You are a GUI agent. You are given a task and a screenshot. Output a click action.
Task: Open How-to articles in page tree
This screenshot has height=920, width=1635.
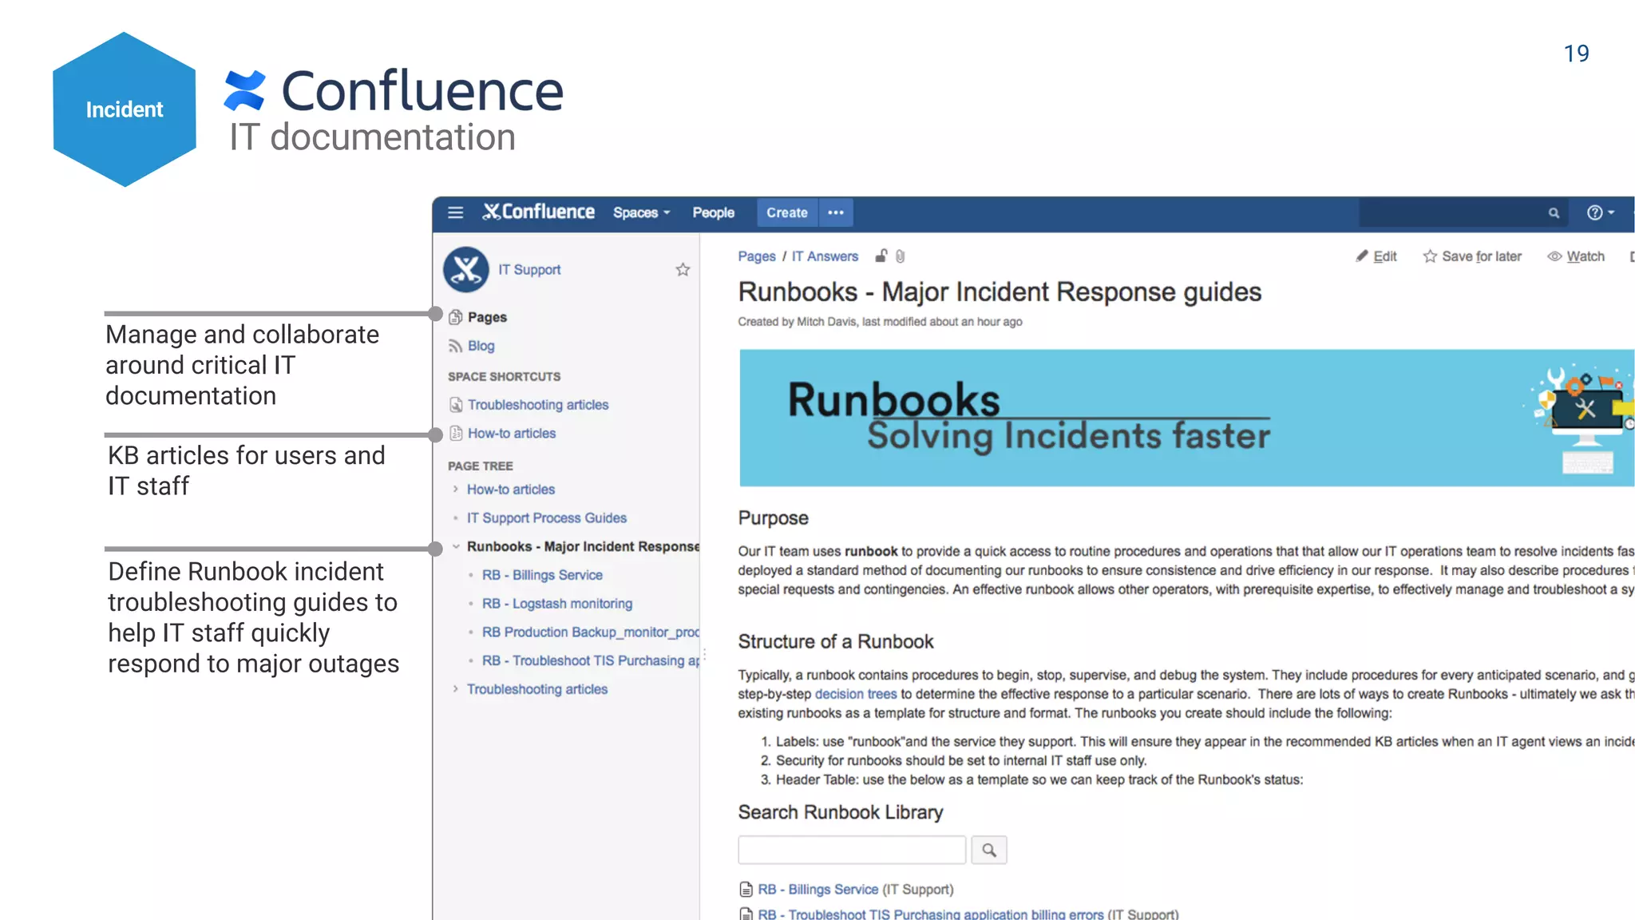pos(511,490)
